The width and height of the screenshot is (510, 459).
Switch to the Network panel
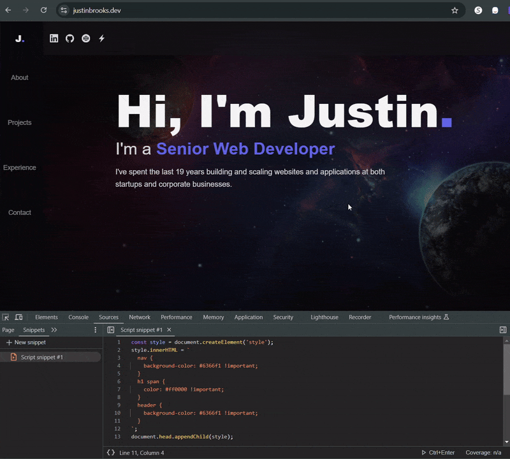point(140,317)
